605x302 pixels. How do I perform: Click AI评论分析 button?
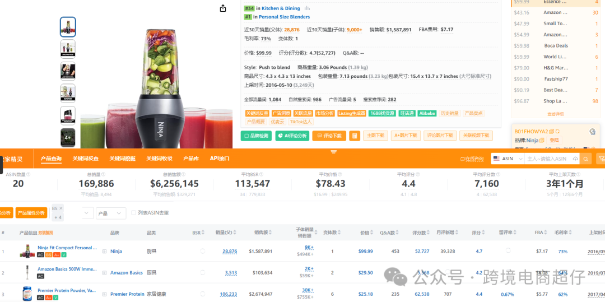point(292,136)
